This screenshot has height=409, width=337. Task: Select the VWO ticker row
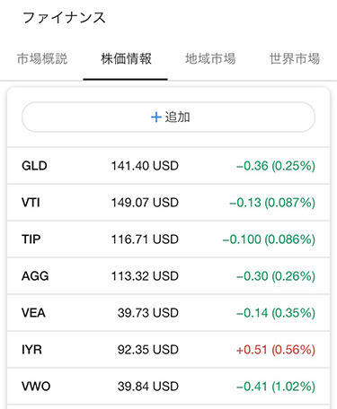pyautogui.click(x=168, y=387)
